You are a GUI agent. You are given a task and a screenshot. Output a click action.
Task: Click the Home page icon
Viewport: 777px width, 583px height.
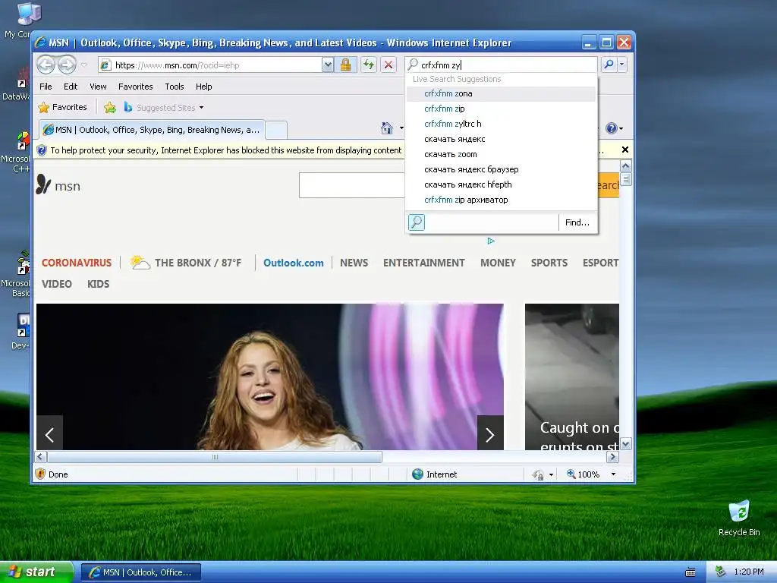387,128
